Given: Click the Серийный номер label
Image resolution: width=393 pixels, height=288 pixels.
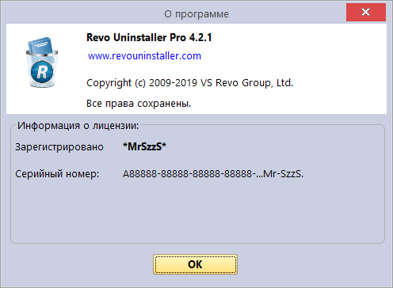Looking at the screenshot, I should [57, 174].
